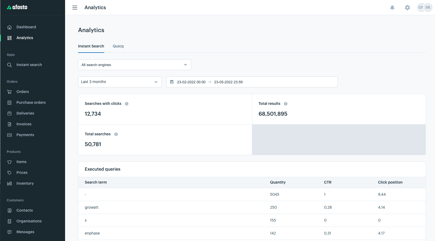This screenshot has height=241, width=435.
Task: Click the SK user avatar
Action: coord(428,8)
